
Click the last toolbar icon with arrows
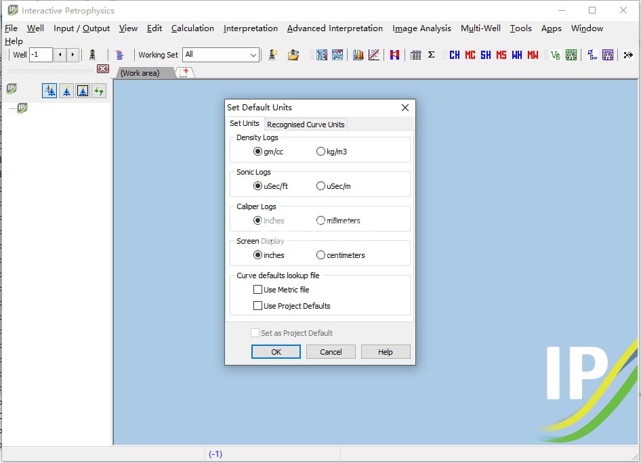(628, 55)
